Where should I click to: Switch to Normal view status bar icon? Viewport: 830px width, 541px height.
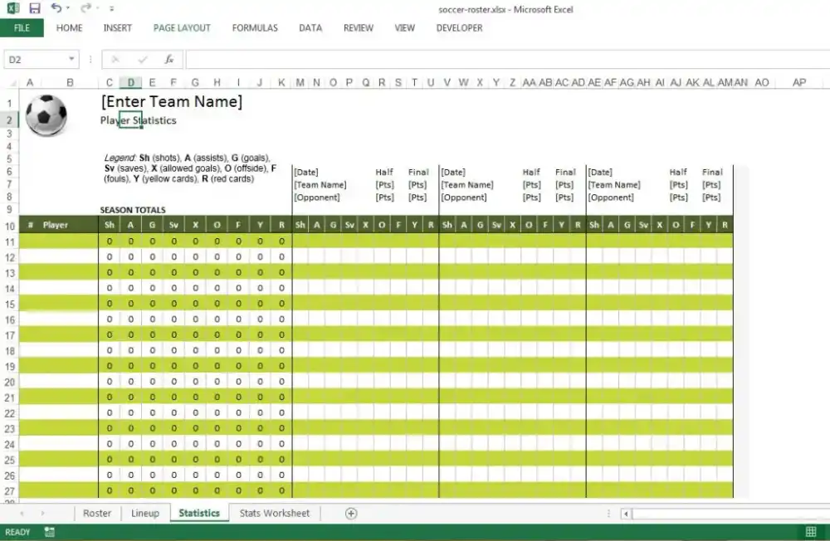(810, 532)
